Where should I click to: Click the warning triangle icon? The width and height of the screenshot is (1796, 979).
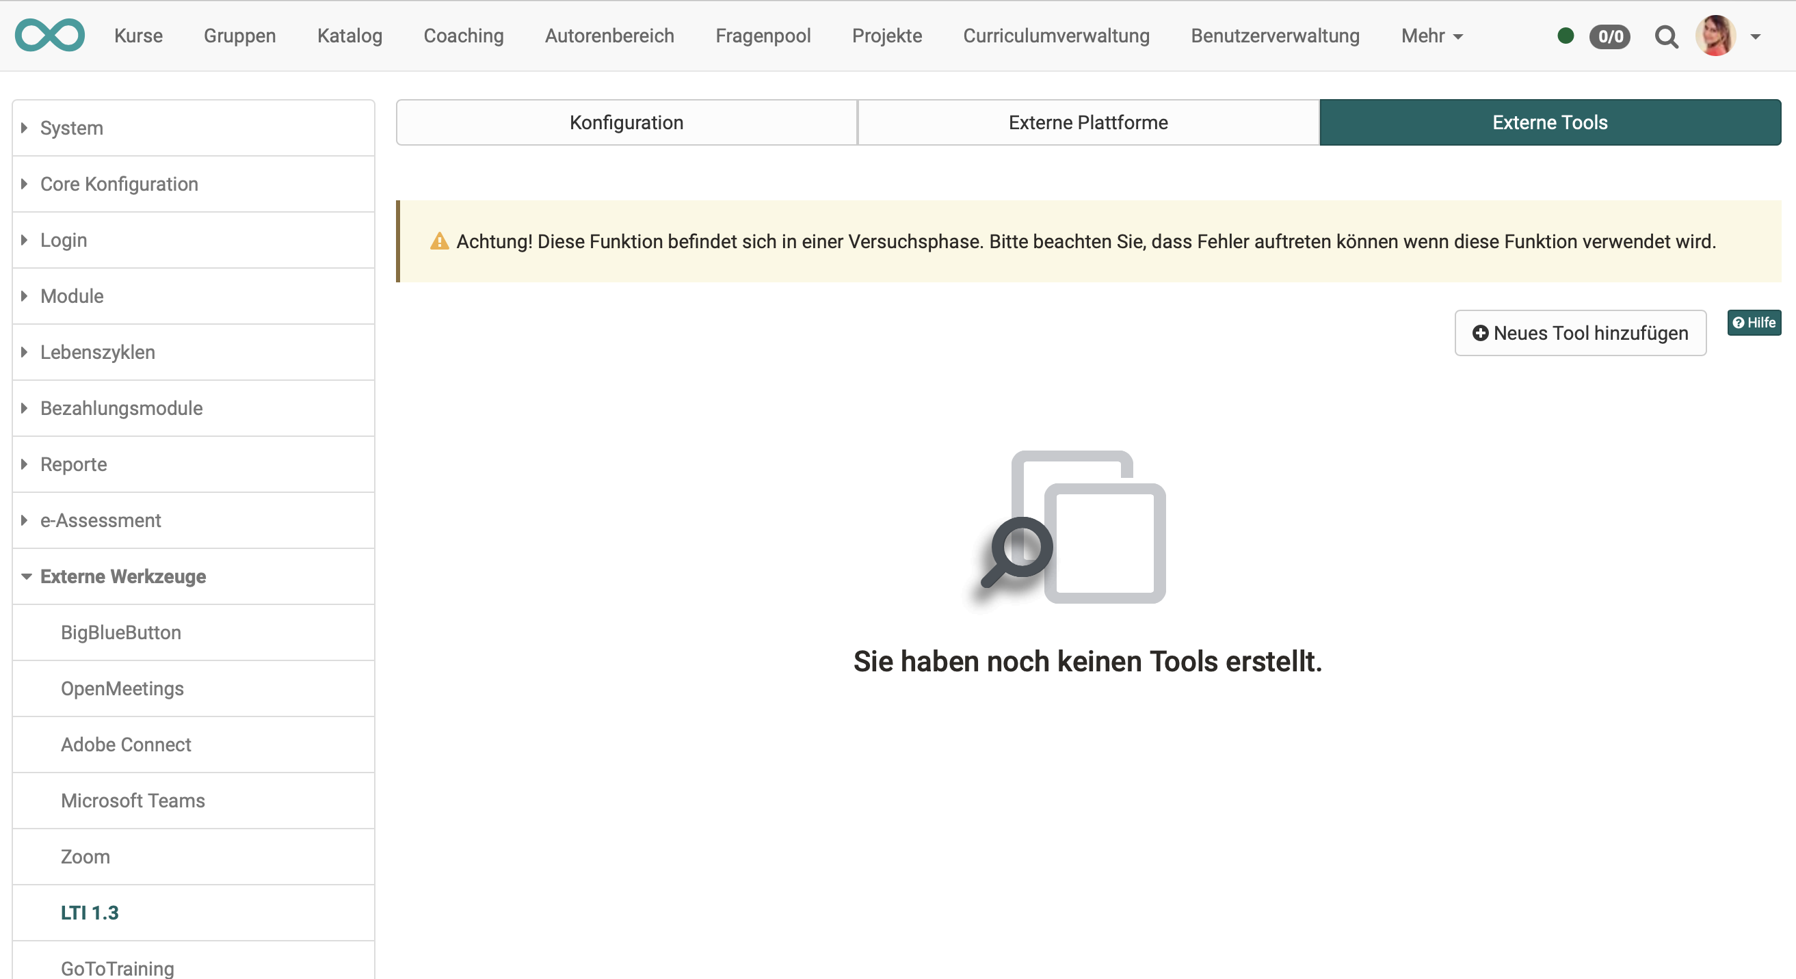(439, 242)
